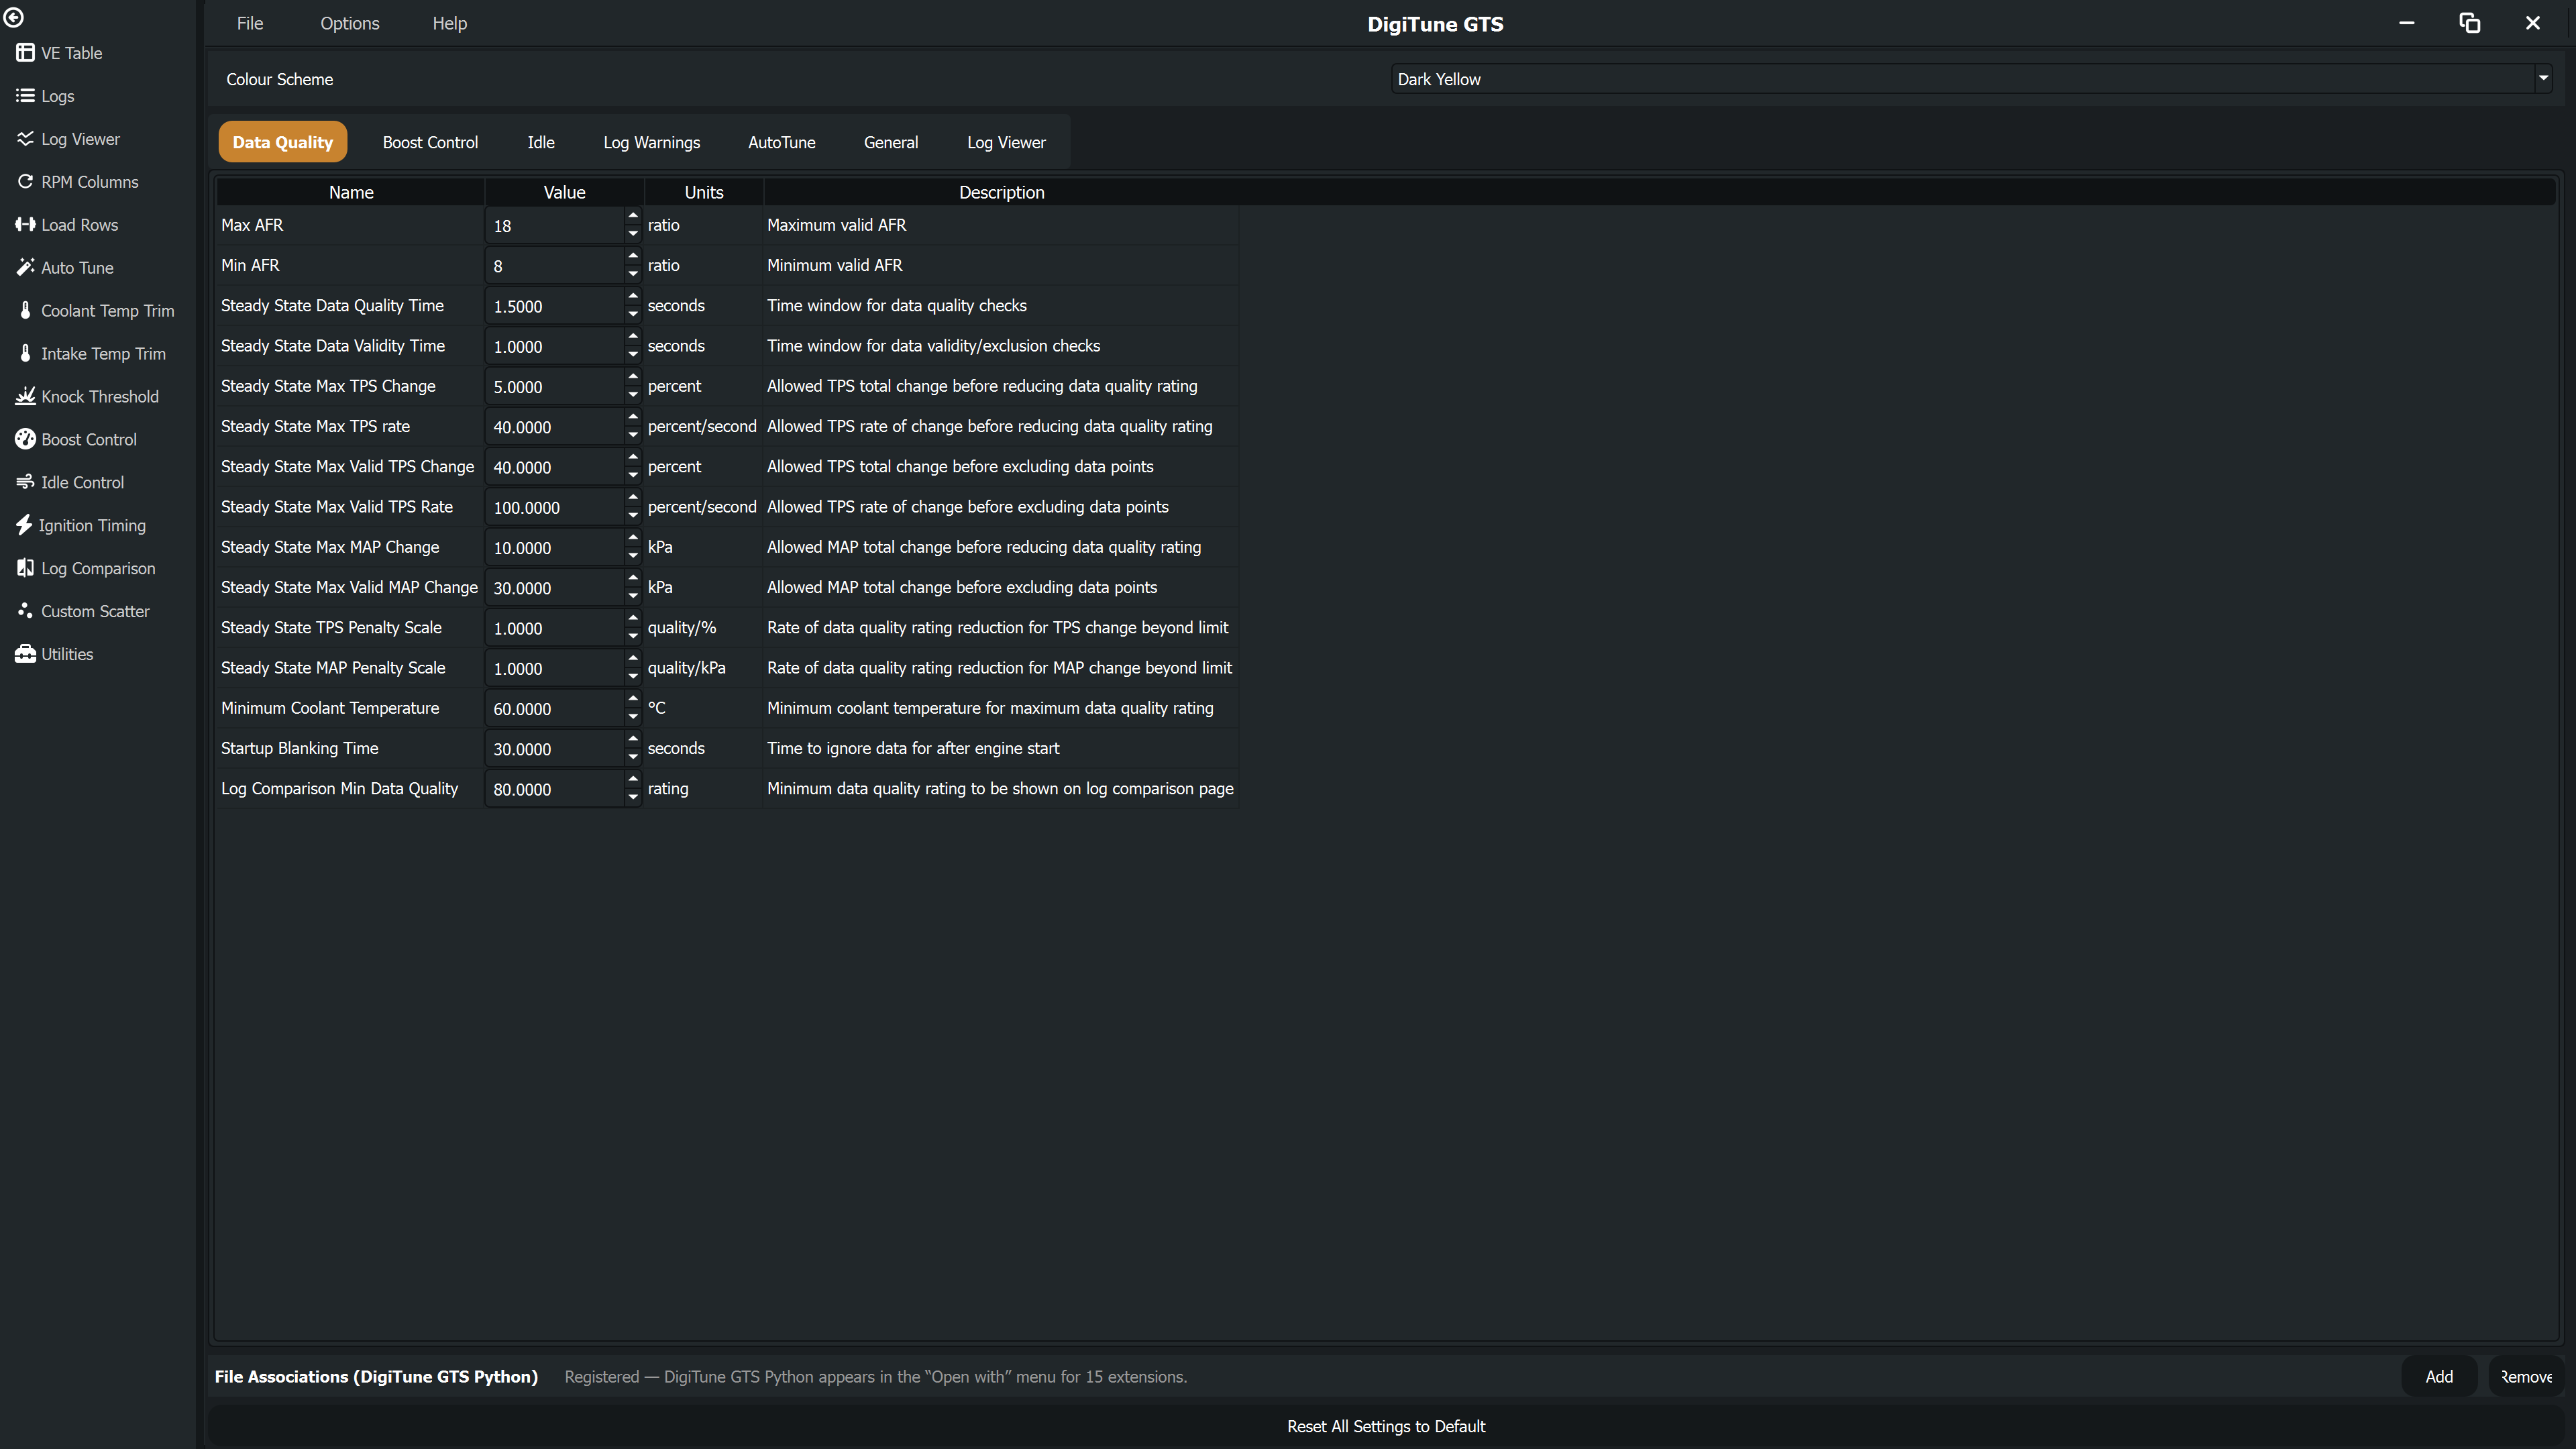This screenshot has height=1449, width=2576.
Task: Click Steady State MAP Penalty Scale field
Action: [555, 668]
